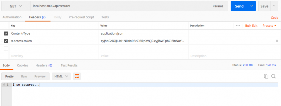Open the GET method dropdown
The height and width of the screenshot is (106, 281).
point(16,6)
